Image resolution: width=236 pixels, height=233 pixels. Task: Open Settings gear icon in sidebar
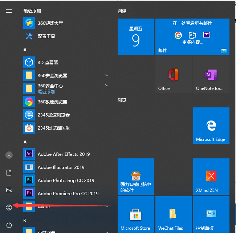point(9,207)
